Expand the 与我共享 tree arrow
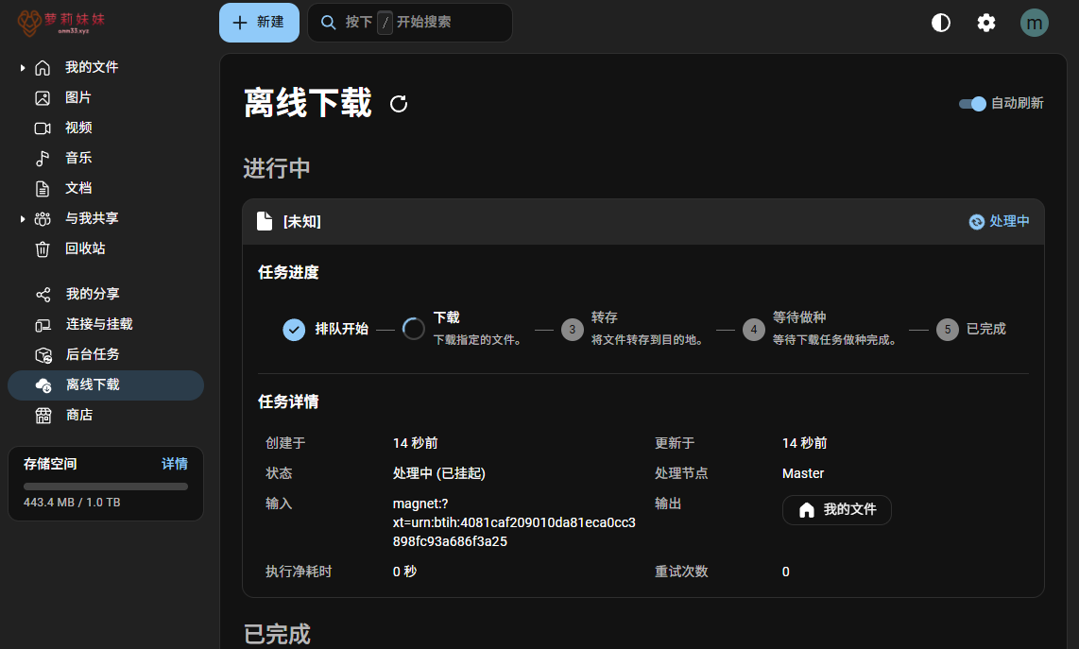This screenshot has width=1079, height=649. 23,218
